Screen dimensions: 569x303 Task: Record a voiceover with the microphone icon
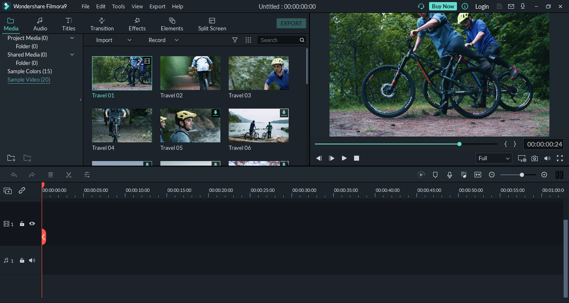[449, 175]
